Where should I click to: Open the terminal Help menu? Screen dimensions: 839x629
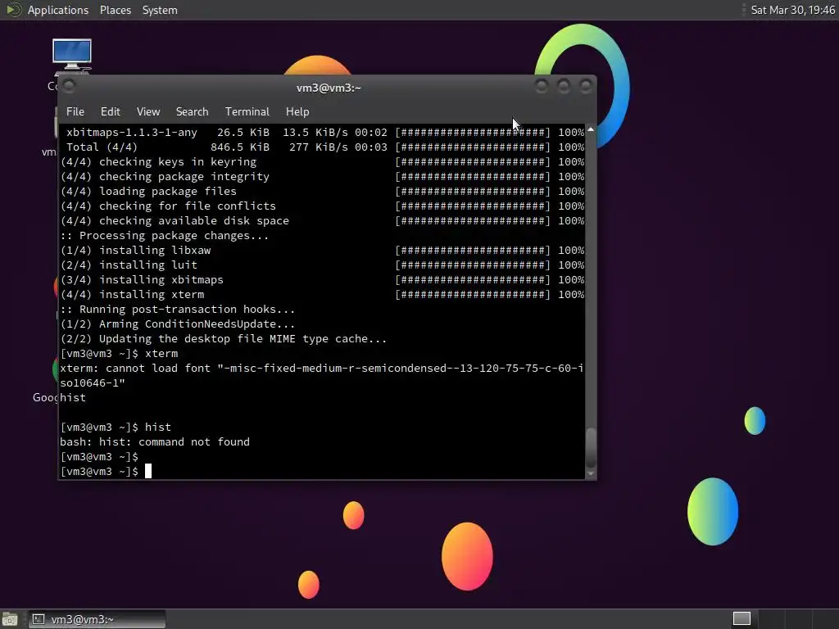[297, 111]
